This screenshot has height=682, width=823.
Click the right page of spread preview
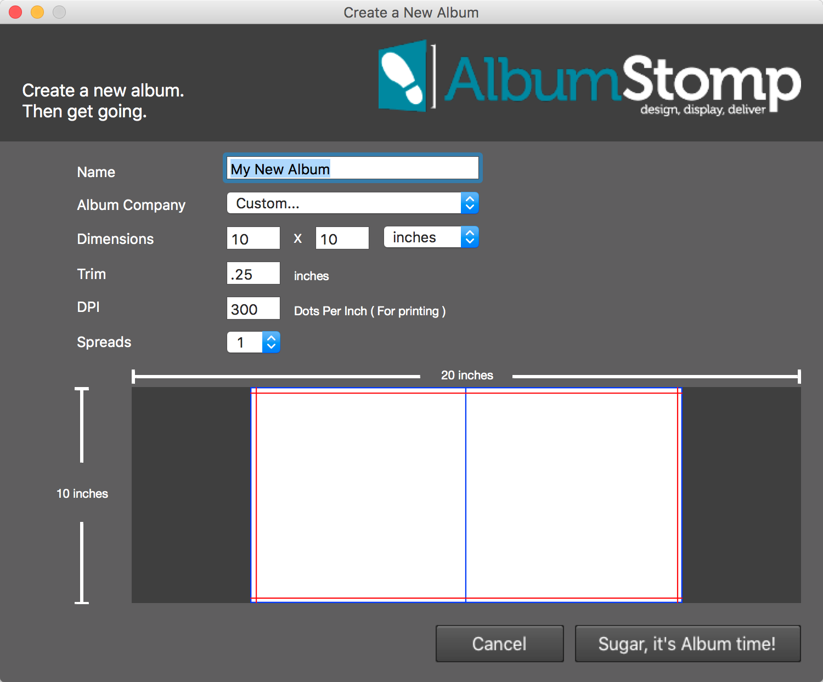point(573,495)
